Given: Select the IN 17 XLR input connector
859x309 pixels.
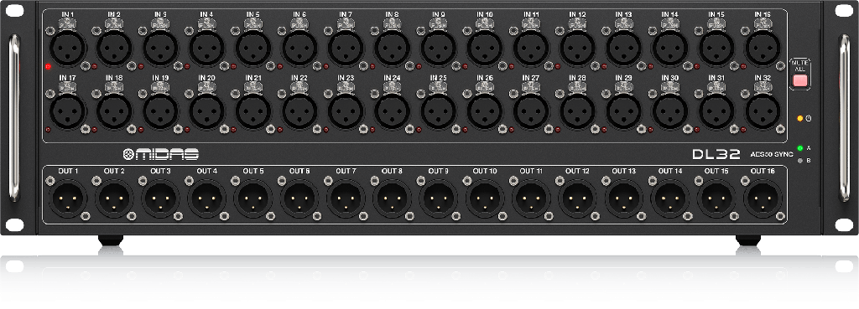Looking at the screenshot, I should (68, 111).
